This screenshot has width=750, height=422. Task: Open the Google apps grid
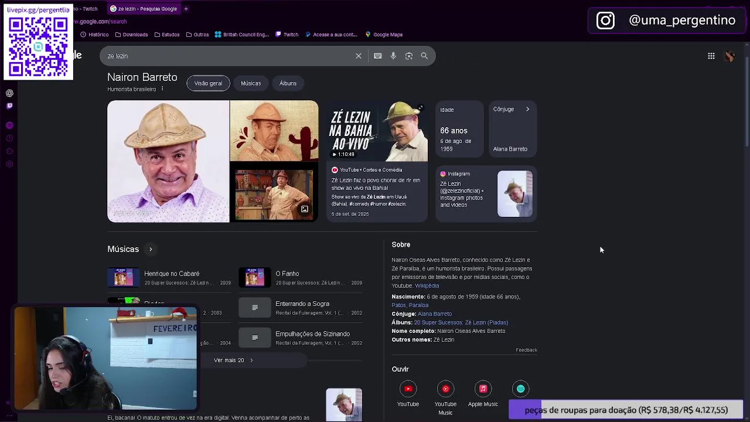pos(711,56)
